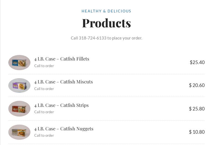The width and height of the screenshot is (213, 145).
Task: Click the $20.60 price for Miscuts
Action: (x=197, y=85)
